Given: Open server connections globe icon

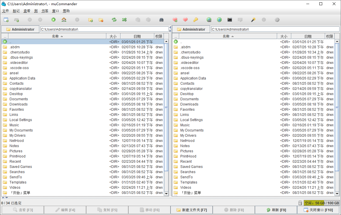Looking at the screenshot, I should coord(209,20).
